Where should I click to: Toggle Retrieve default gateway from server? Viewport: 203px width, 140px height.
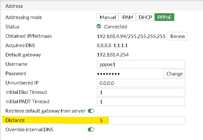(x=91, y=111)
